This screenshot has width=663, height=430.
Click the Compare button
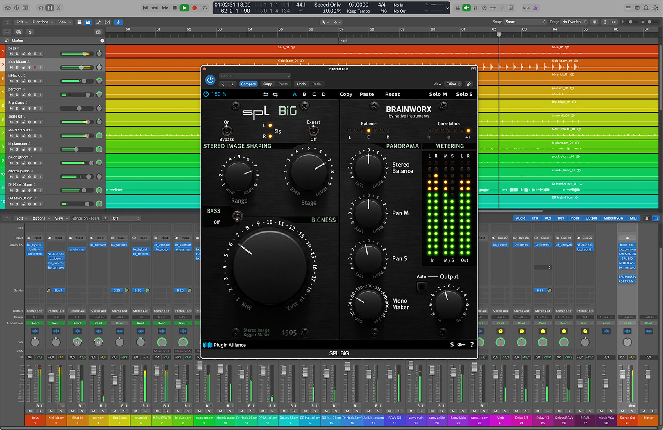point(248,84)
